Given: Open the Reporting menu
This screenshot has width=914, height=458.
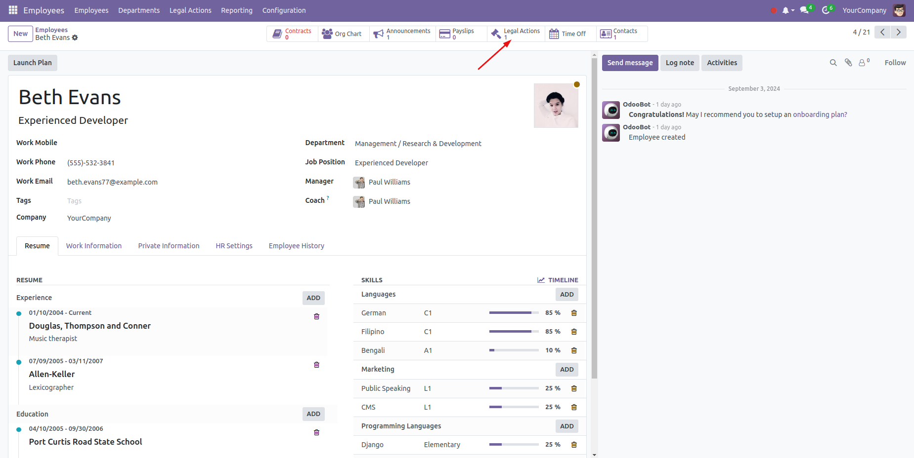Looking at the screenshot, I should click(236, 10).
